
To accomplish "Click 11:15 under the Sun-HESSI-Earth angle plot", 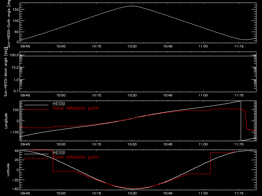I will click(x=239, y=46).
